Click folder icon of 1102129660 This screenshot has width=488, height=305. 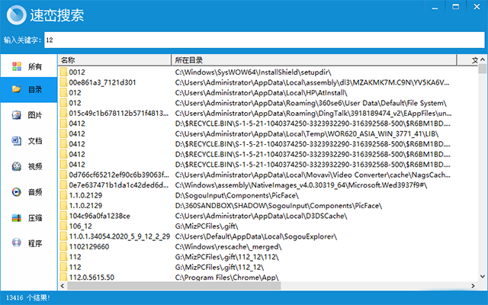63,247
